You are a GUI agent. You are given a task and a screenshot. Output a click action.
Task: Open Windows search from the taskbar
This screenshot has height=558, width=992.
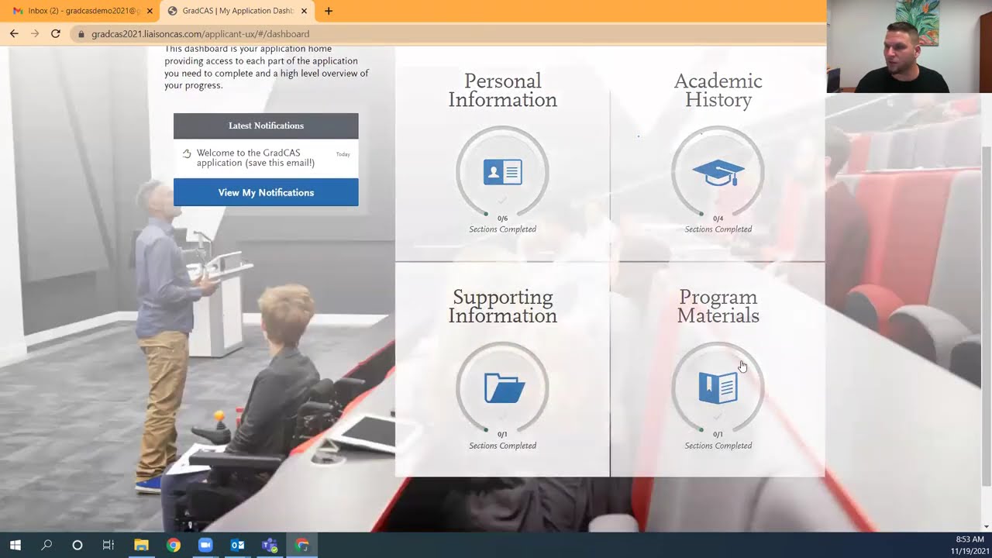[46, 545]
